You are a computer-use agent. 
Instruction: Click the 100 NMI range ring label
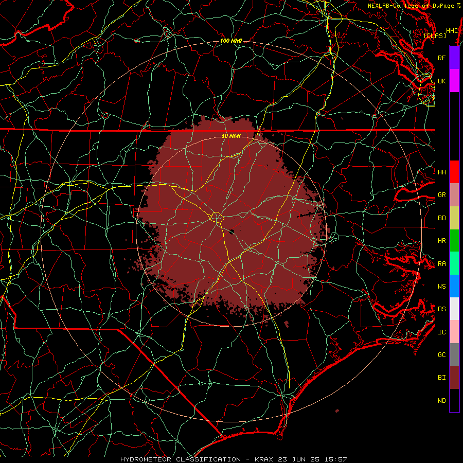pos(231,41)
